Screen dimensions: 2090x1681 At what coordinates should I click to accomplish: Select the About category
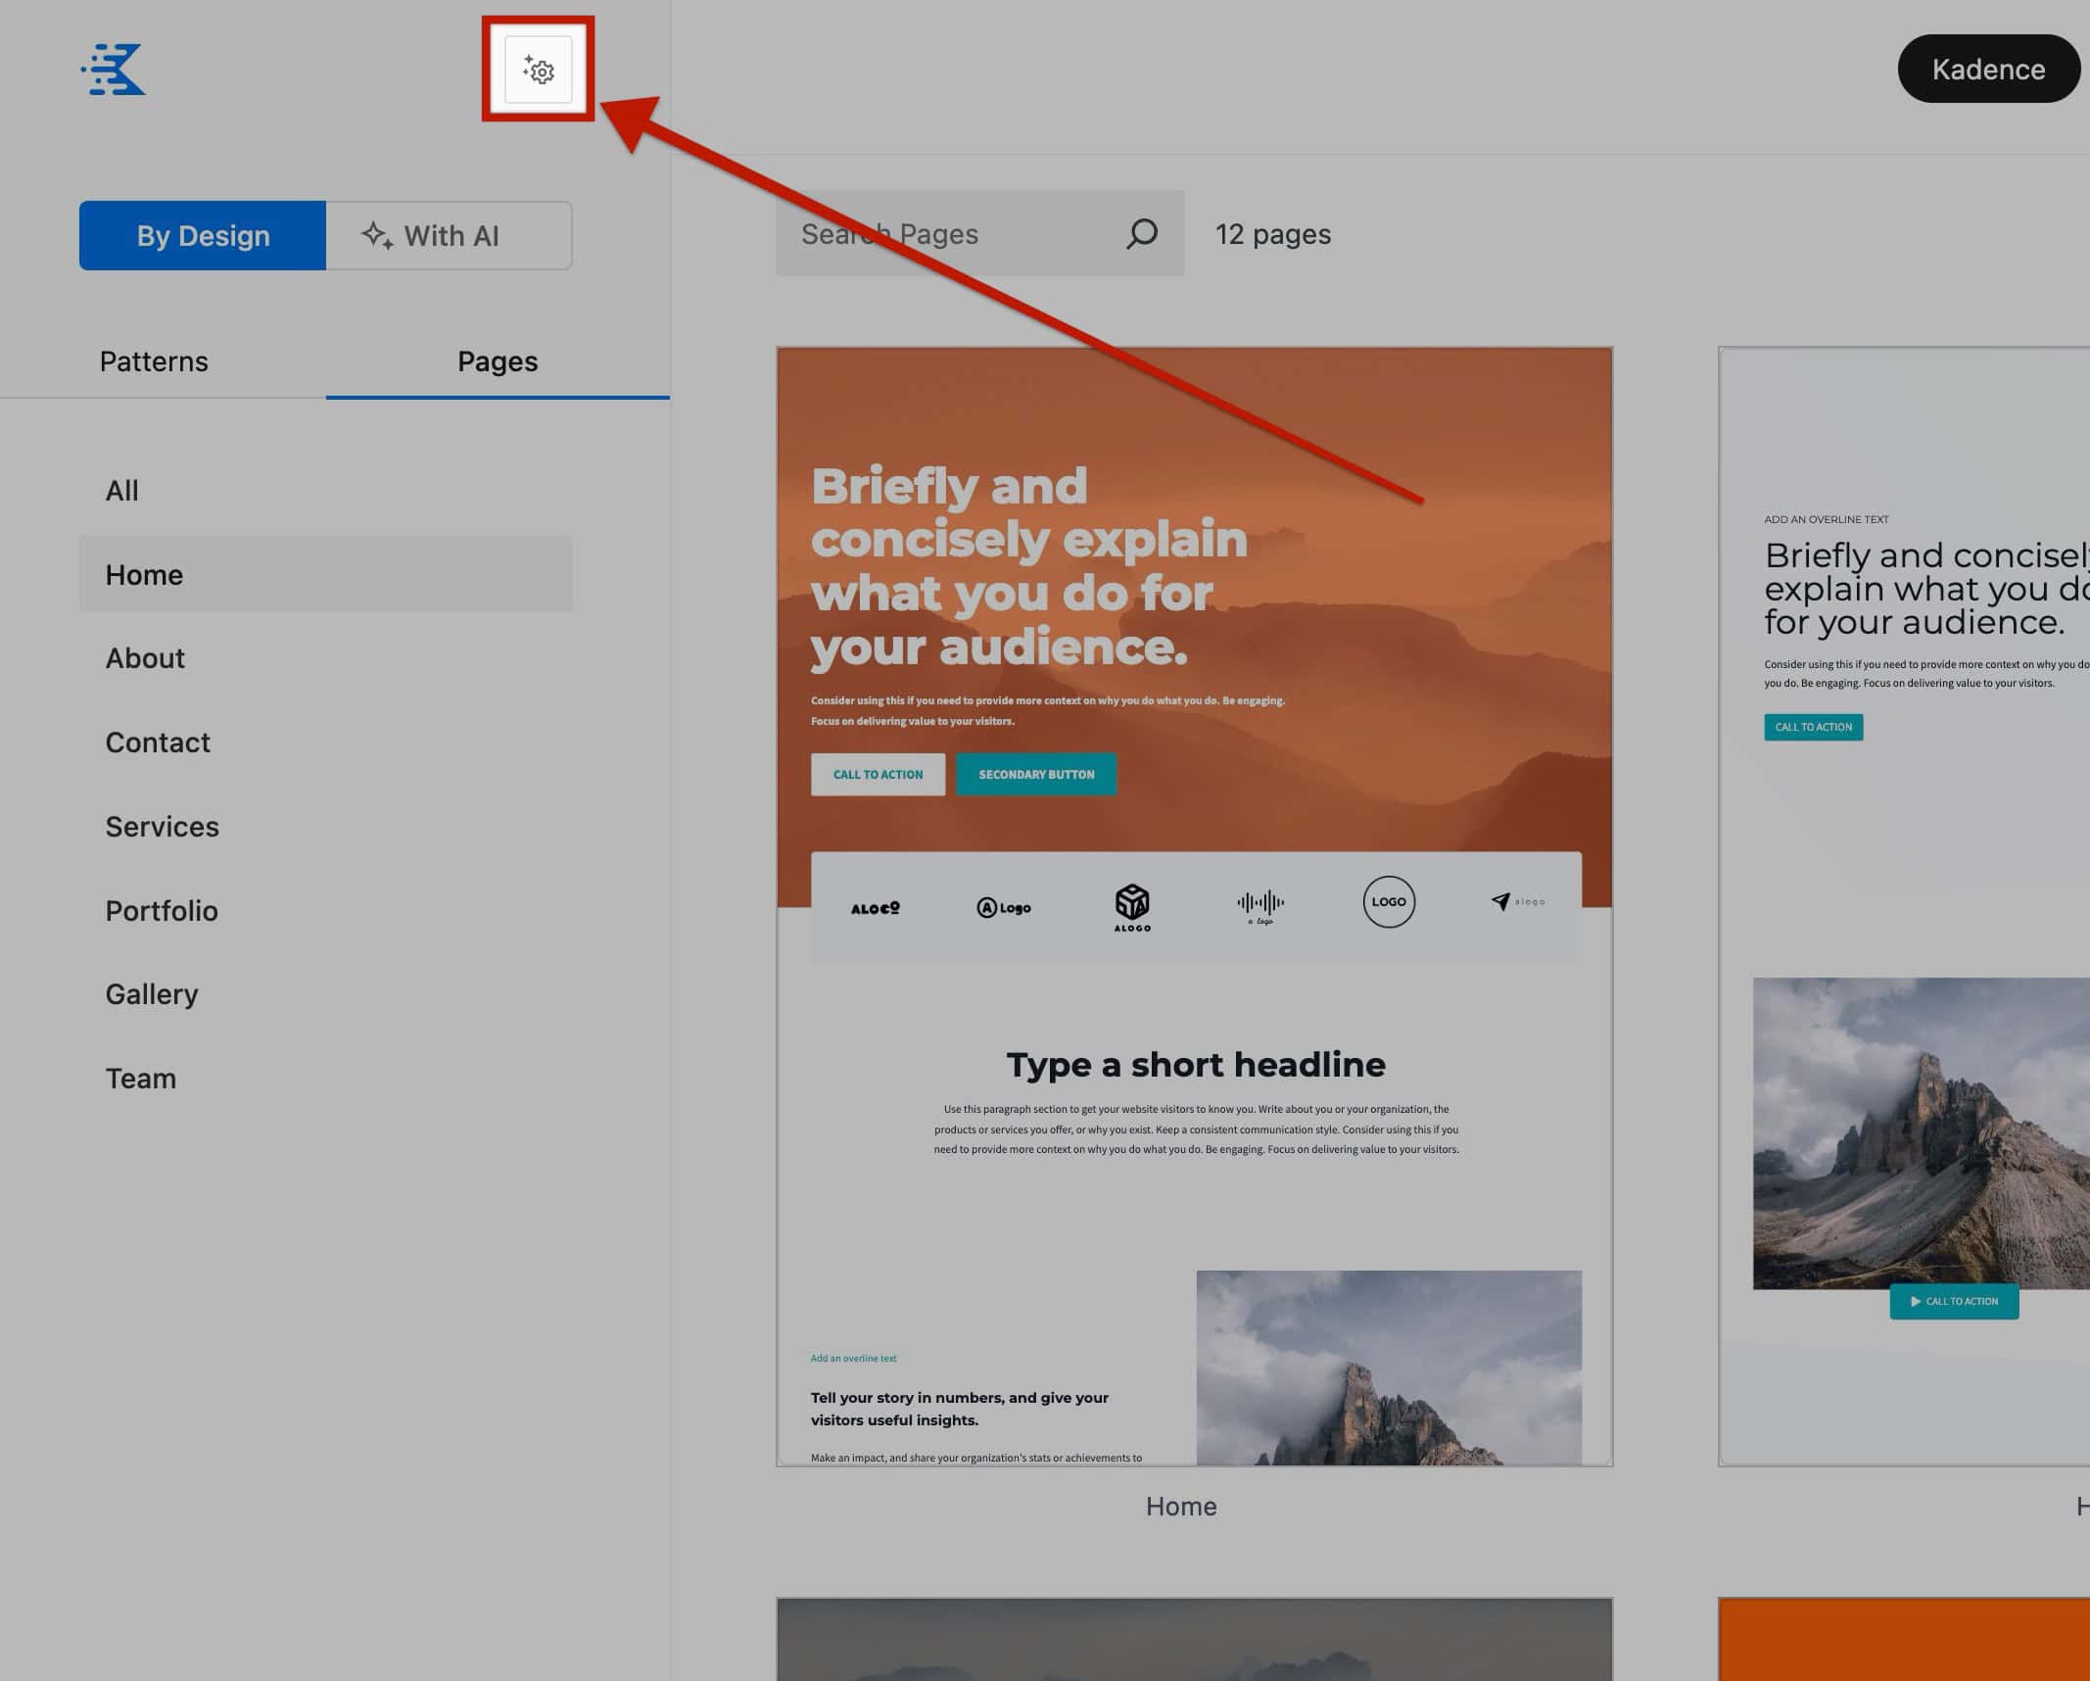(x=145, y=657)
